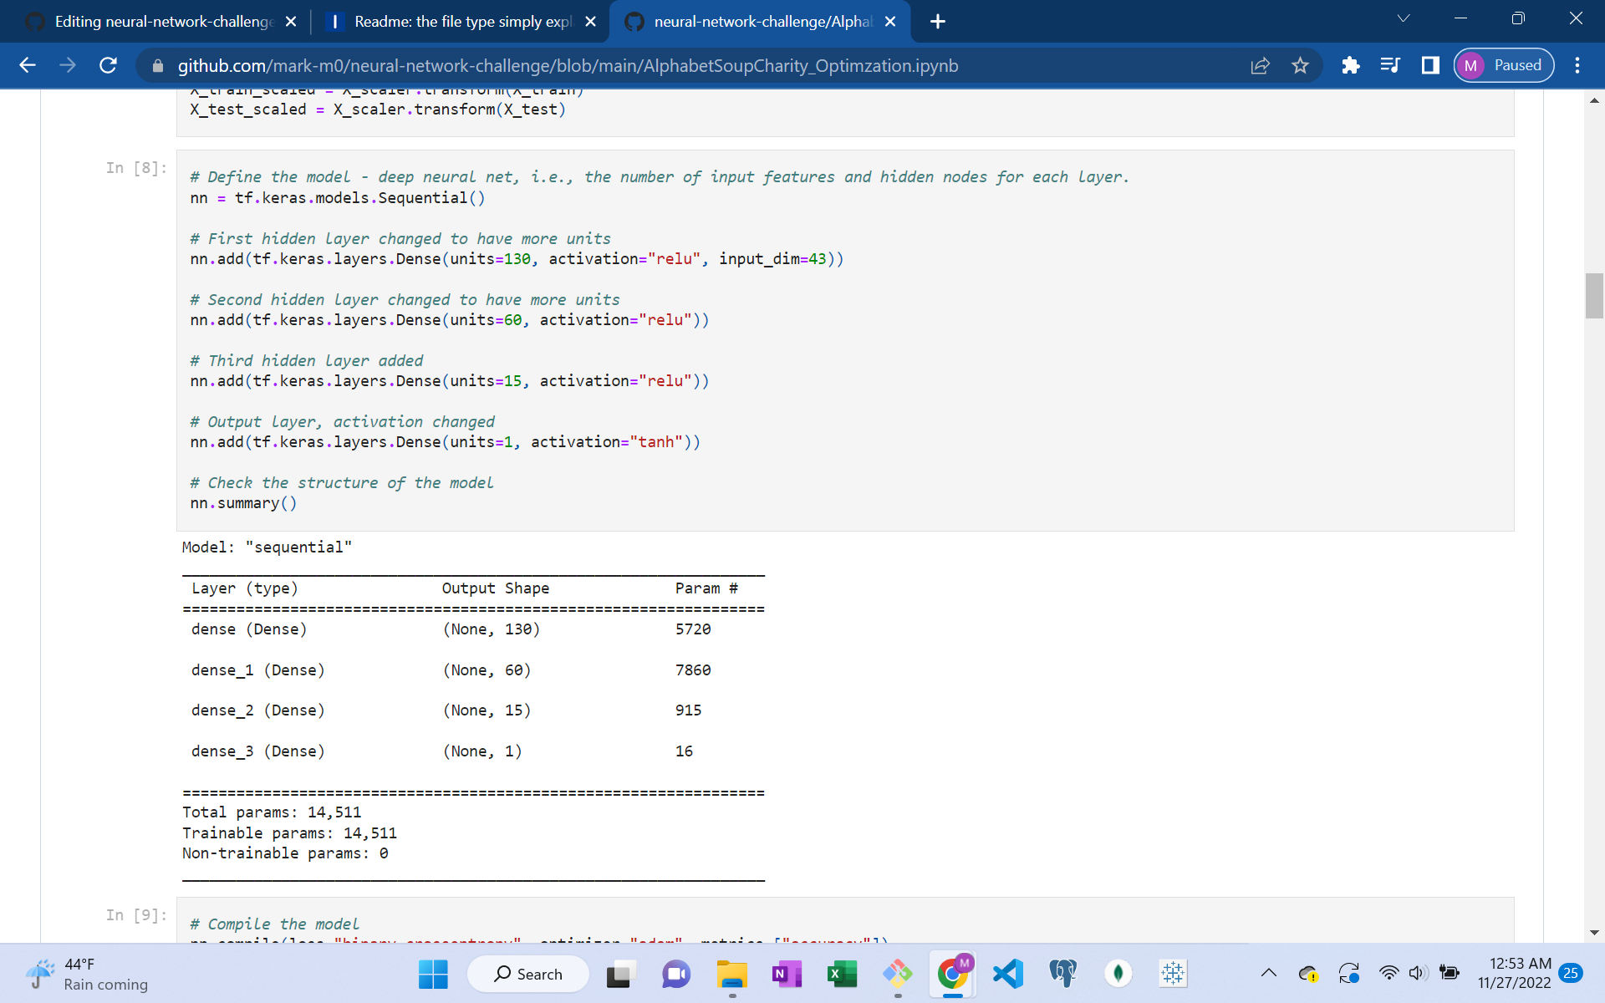The image size is (1605, 1003).
Task: Open MongoDB Compass from the taskbar
Action: [1118, 974]
